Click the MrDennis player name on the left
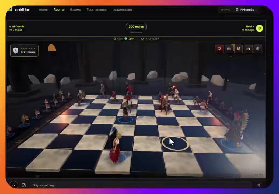 coord(18,26)
